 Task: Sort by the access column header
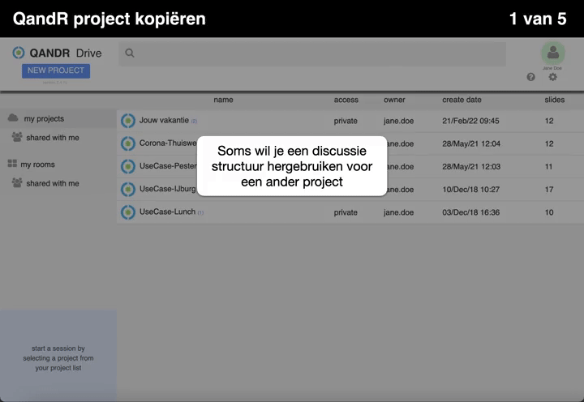346,100
